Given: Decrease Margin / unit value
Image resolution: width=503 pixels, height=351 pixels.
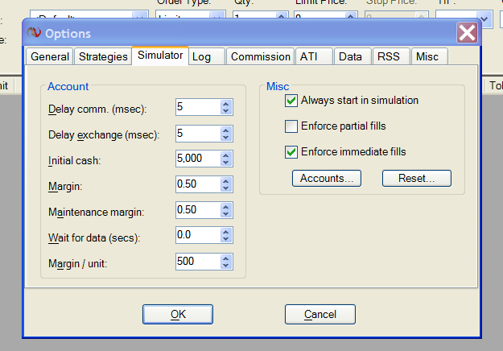Looking at the screenshot, I should click(x=226, y=265).
